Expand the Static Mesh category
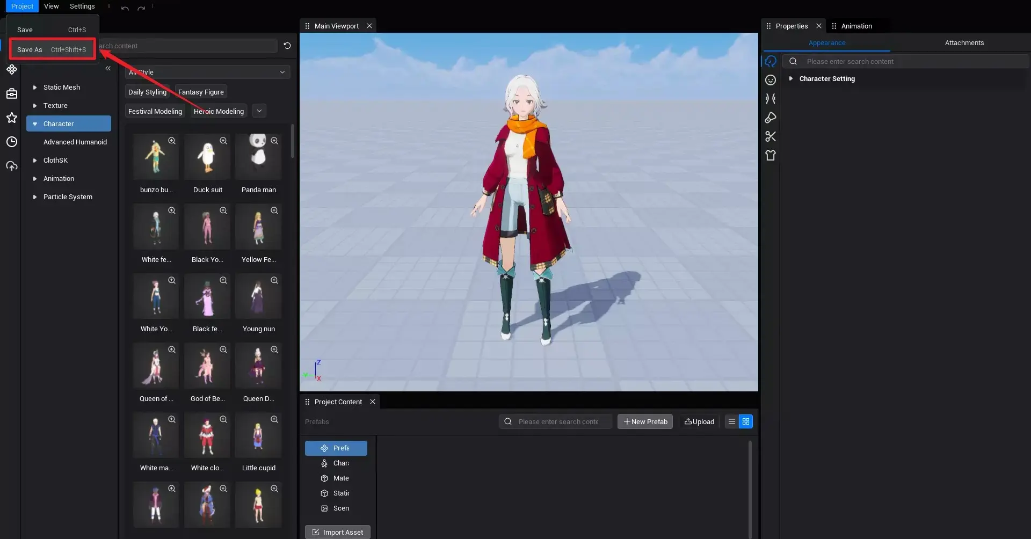 [35, 88]
